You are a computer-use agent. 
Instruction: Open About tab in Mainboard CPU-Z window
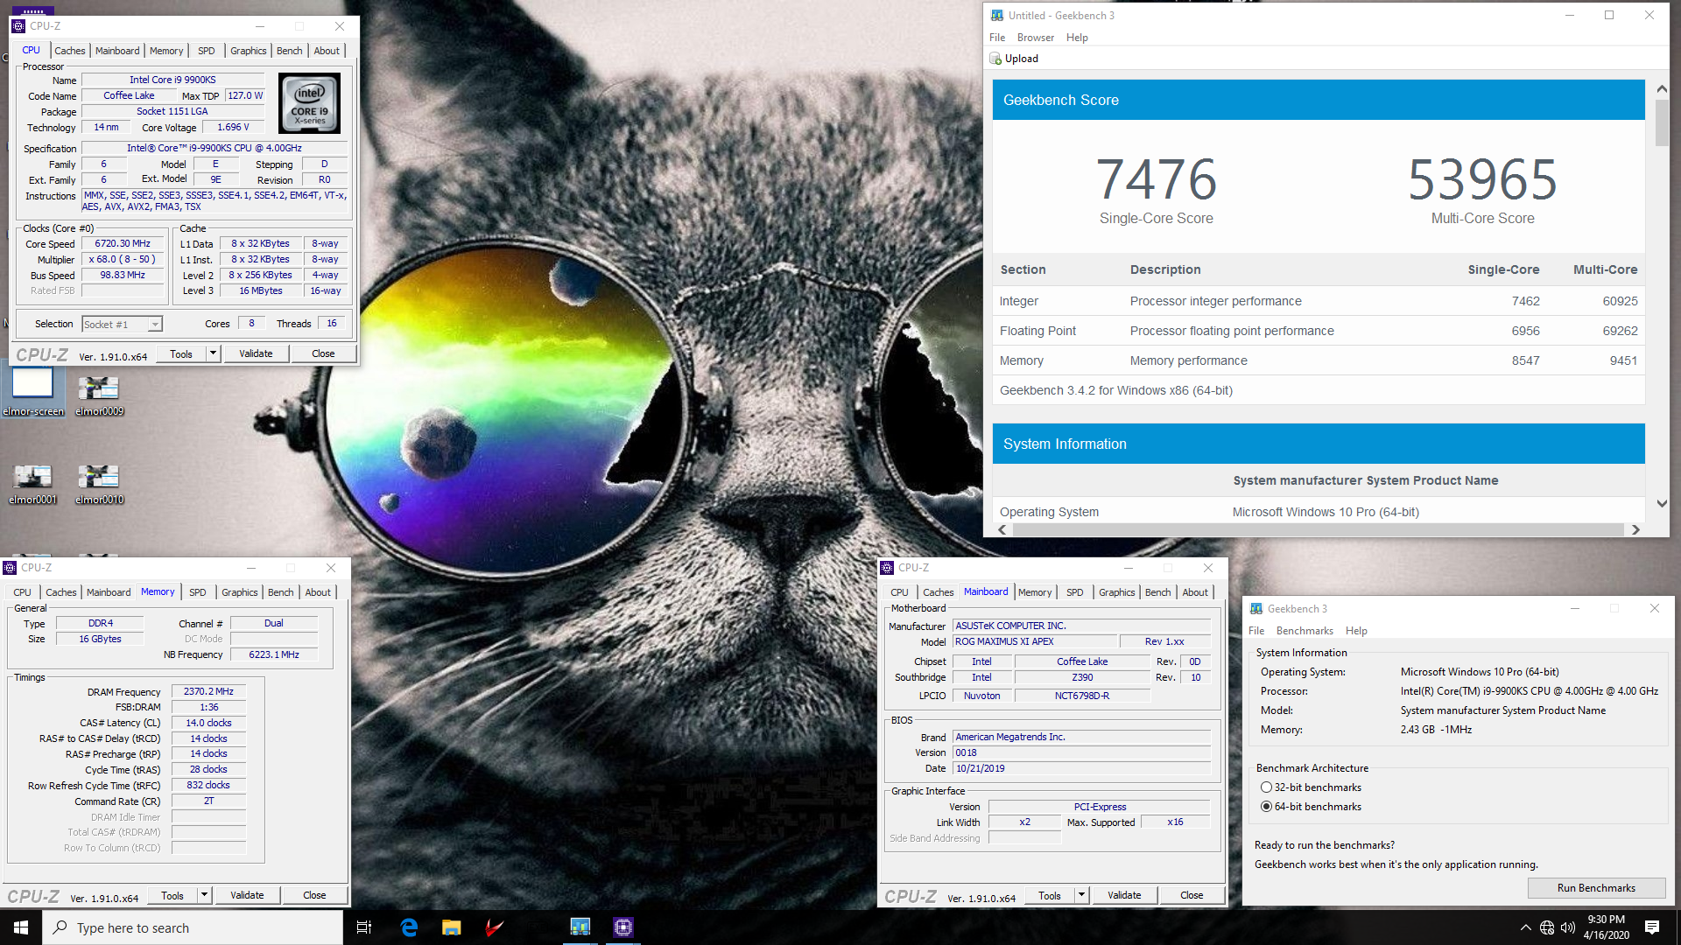(1195, 592)
